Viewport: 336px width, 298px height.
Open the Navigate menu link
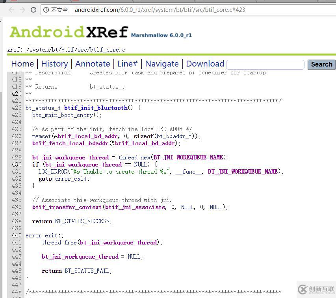(x=162, y=64)
